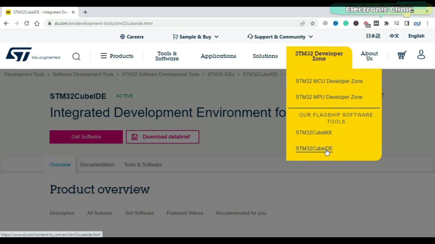Image resolution: width=435 pixels, height=244 pixels.
Task: Click the 'OUR FLAGSHIP SOFTWARE TOOLS' heading
Action: 336,118
